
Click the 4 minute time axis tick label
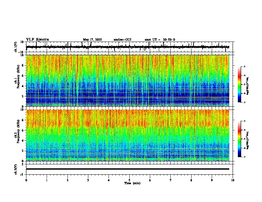[109, 180]
